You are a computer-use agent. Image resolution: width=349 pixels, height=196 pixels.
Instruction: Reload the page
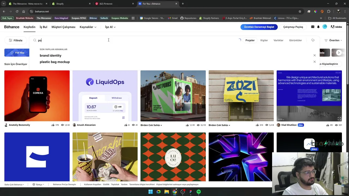(x=17, y=11)
